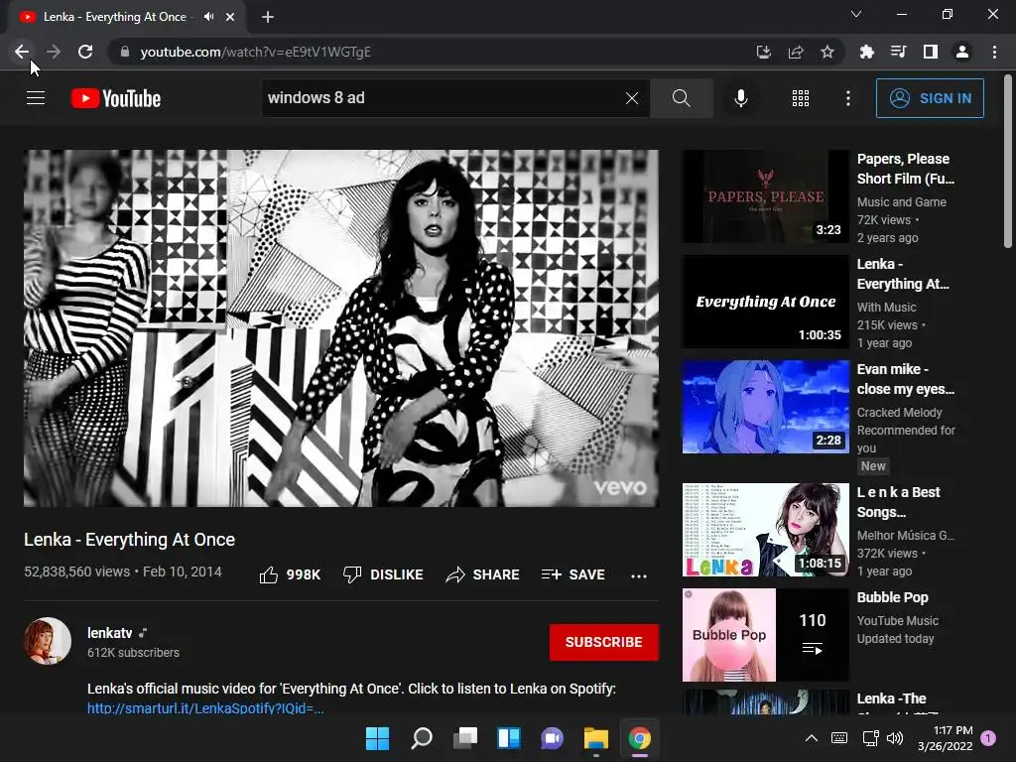This screenshot has width=1016, height=762.
Task: Open the lenkatv channel avatar
Action: [48, 641]
